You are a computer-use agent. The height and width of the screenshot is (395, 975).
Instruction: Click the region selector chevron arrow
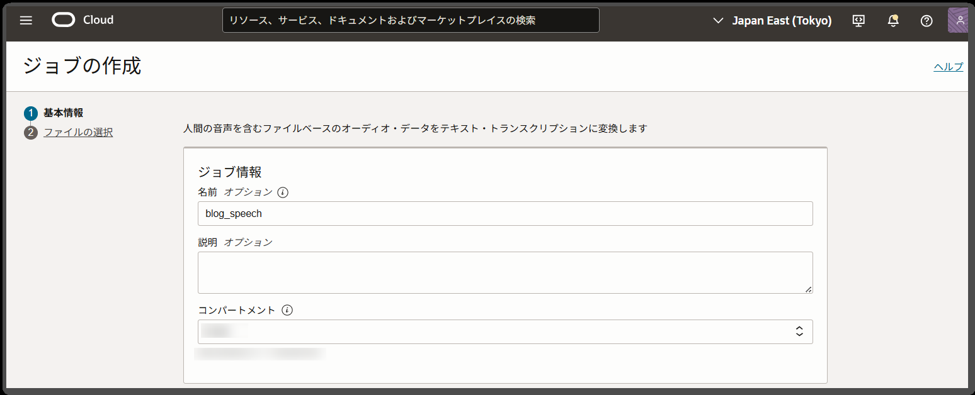pos(718,21)
